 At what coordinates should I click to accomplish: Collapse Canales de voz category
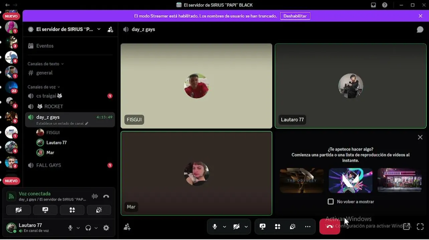pos(44,87)
